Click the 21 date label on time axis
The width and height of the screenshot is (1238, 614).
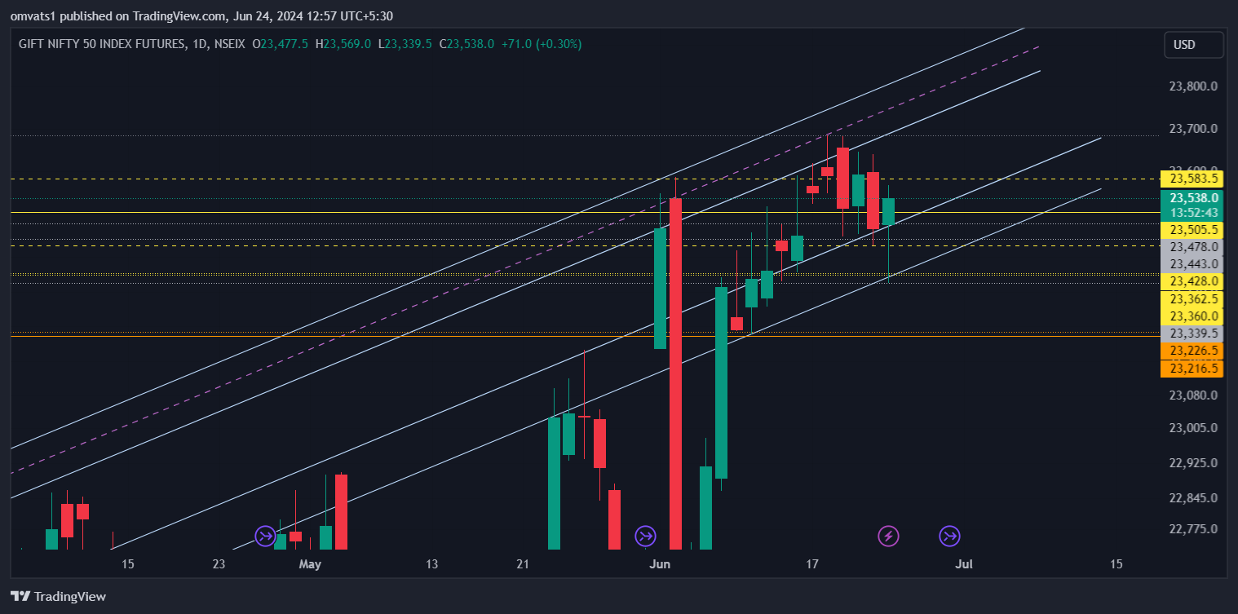point(523,564)
